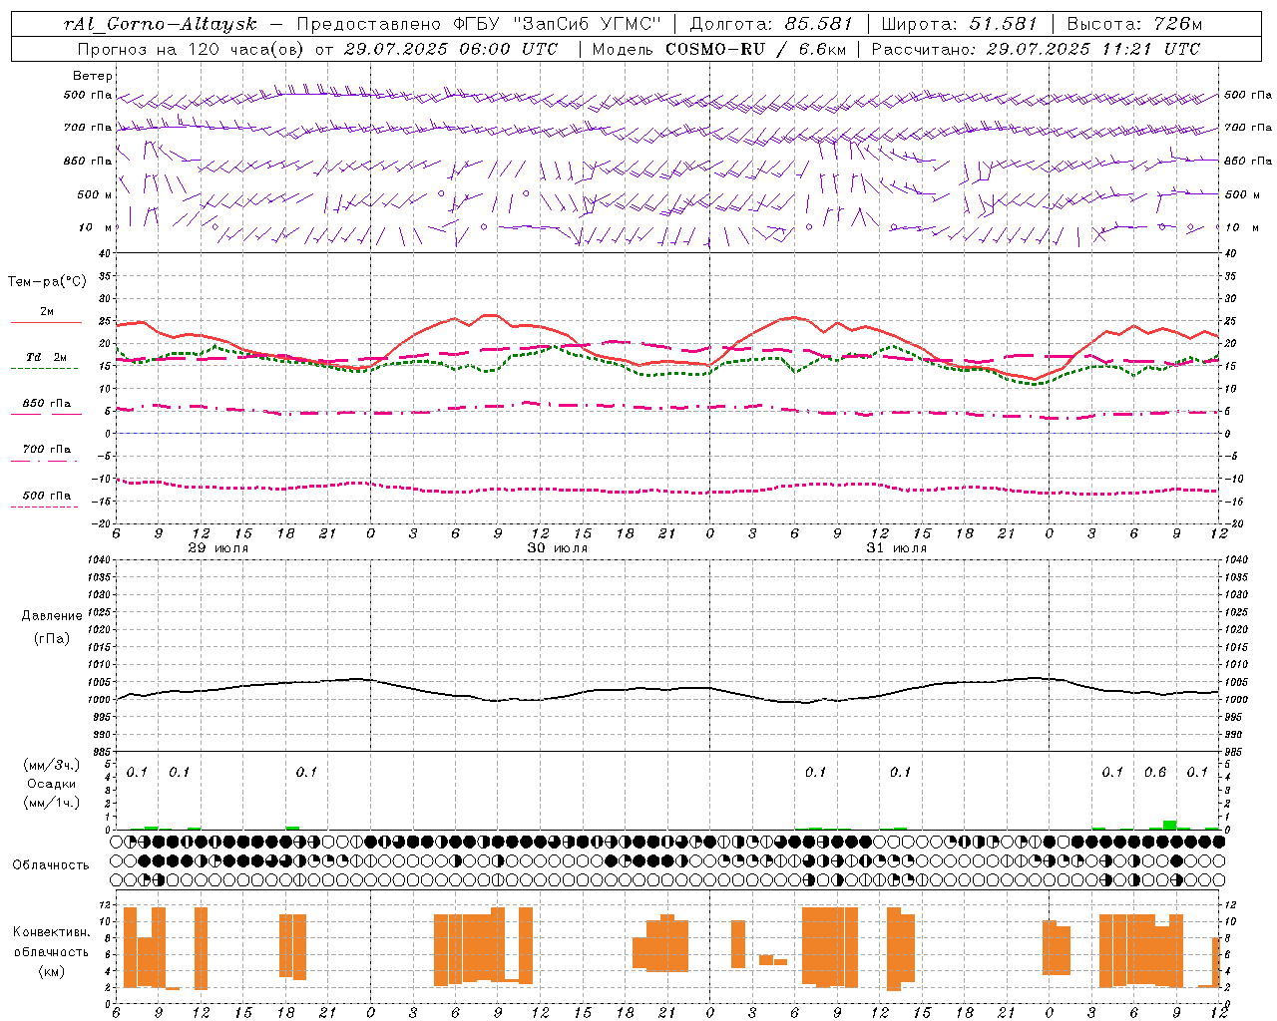Click the 30 июля date label

[558, 548]
